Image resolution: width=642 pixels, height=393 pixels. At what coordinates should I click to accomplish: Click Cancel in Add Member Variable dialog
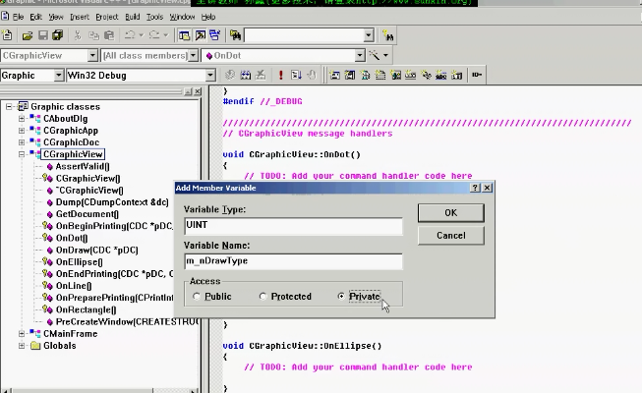click(x=451, y=236)
